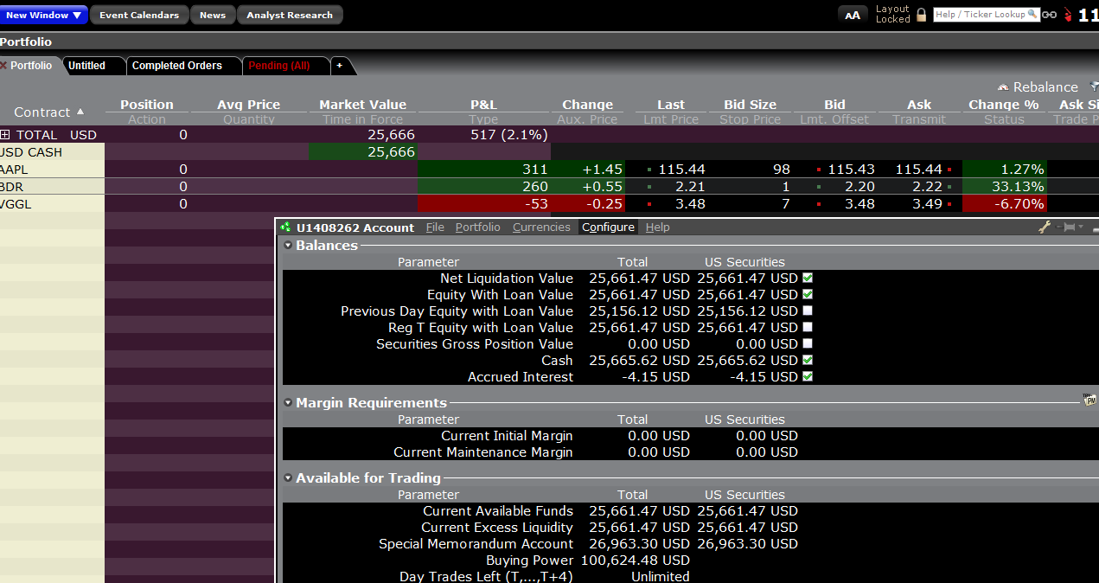Toggle the Cash row checkbox

click(808, 361)
